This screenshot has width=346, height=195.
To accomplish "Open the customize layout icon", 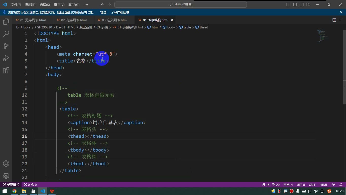I will tap(308, 5).
